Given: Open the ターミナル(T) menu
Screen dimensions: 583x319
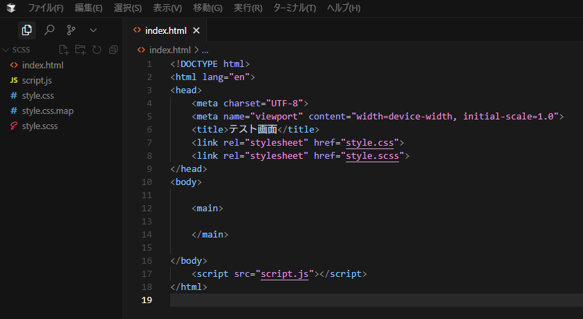Looking at the screenshot, I should (295, 8).
